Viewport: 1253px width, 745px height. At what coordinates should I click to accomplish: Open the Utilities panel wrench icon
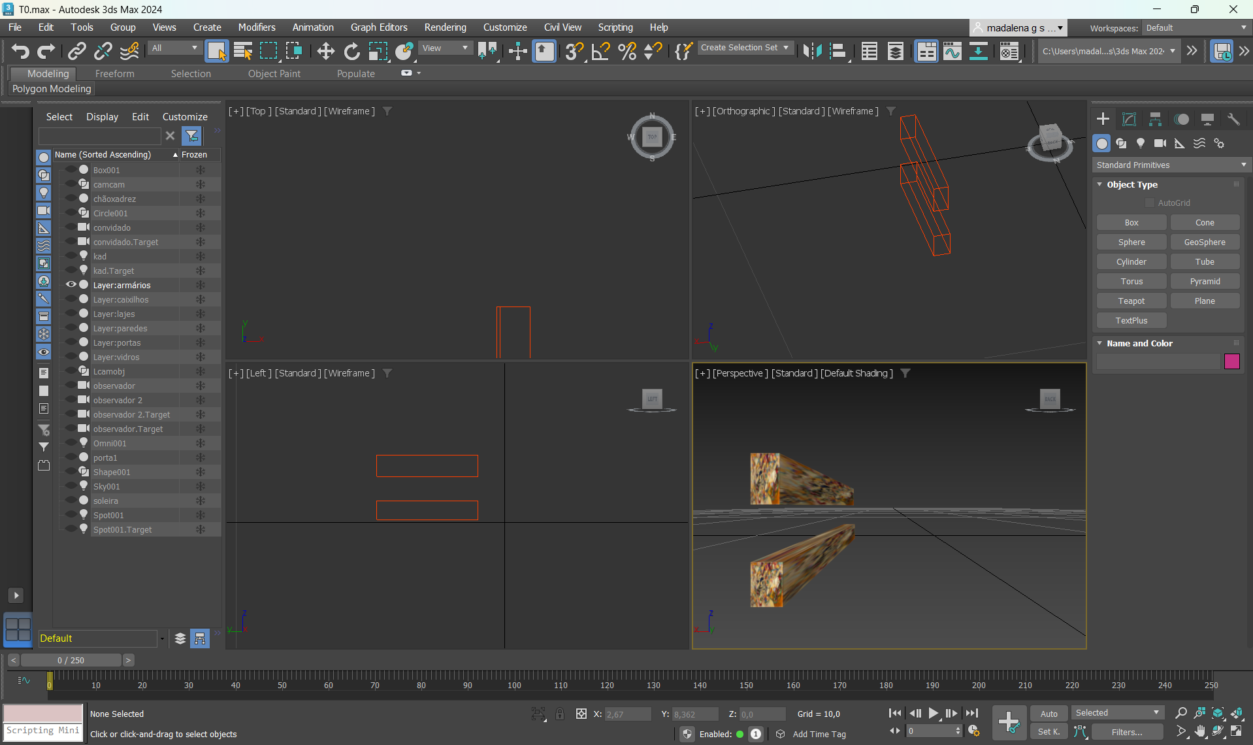[x=1233, y=119]
